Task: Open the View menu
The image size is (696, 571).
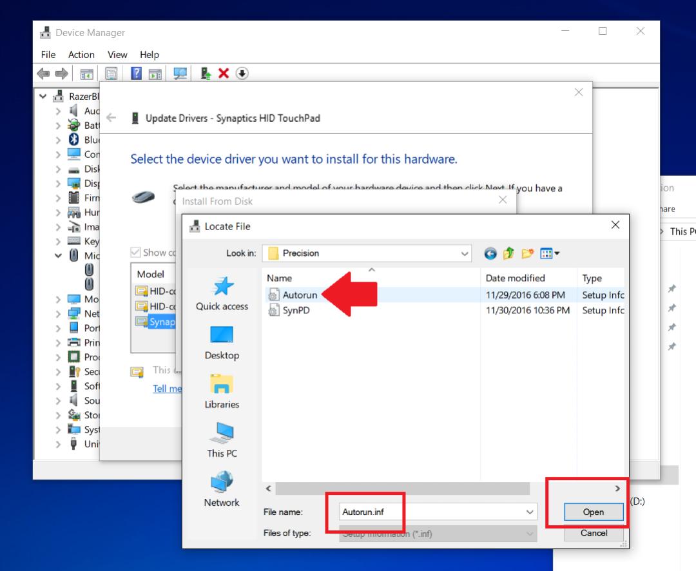Action: (x=117, y=55)
